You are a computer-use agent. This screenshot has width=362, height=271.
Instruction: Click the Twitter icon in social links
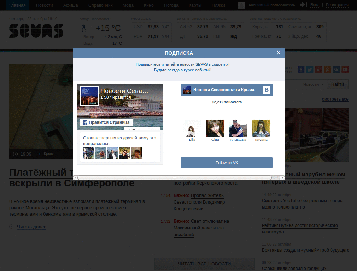(310, 70)
